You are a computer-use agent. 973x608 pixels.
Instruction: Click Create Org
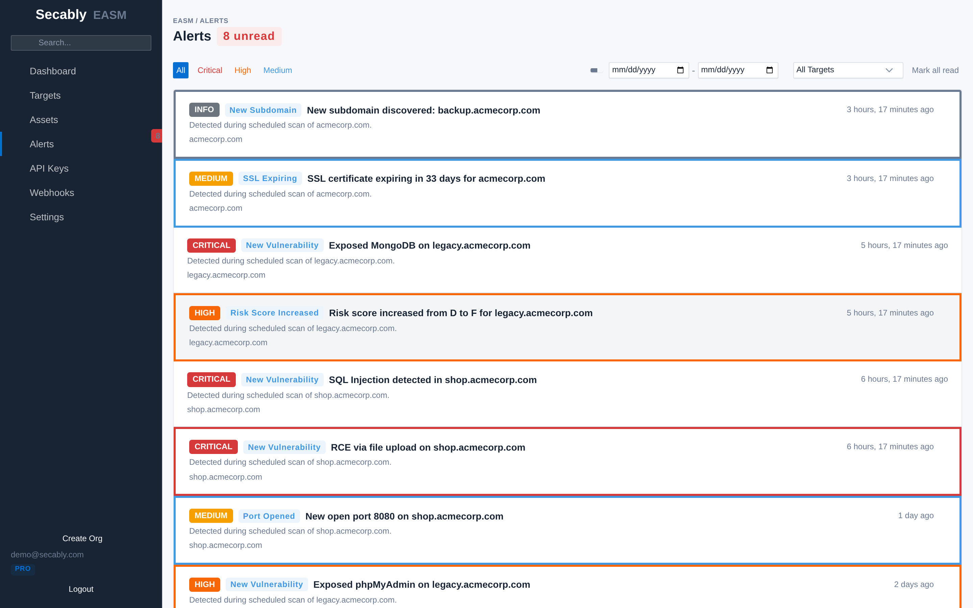point(82,538)
